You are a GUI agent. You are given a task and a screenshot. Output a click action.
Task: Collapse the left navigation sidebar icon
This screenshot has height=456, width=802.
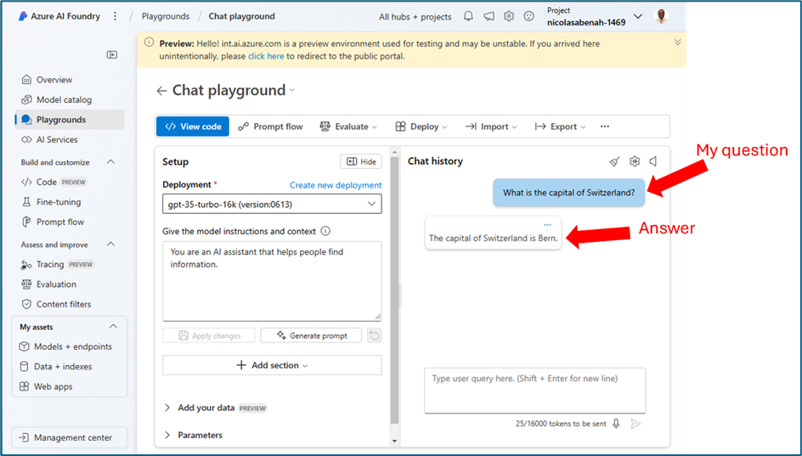coord(112,54)
